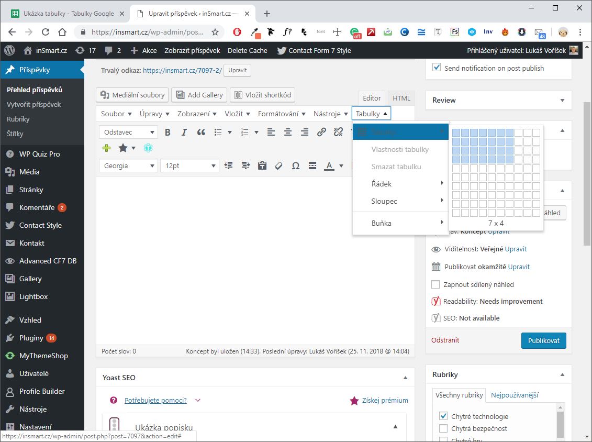Align text to center

[287, 132]
